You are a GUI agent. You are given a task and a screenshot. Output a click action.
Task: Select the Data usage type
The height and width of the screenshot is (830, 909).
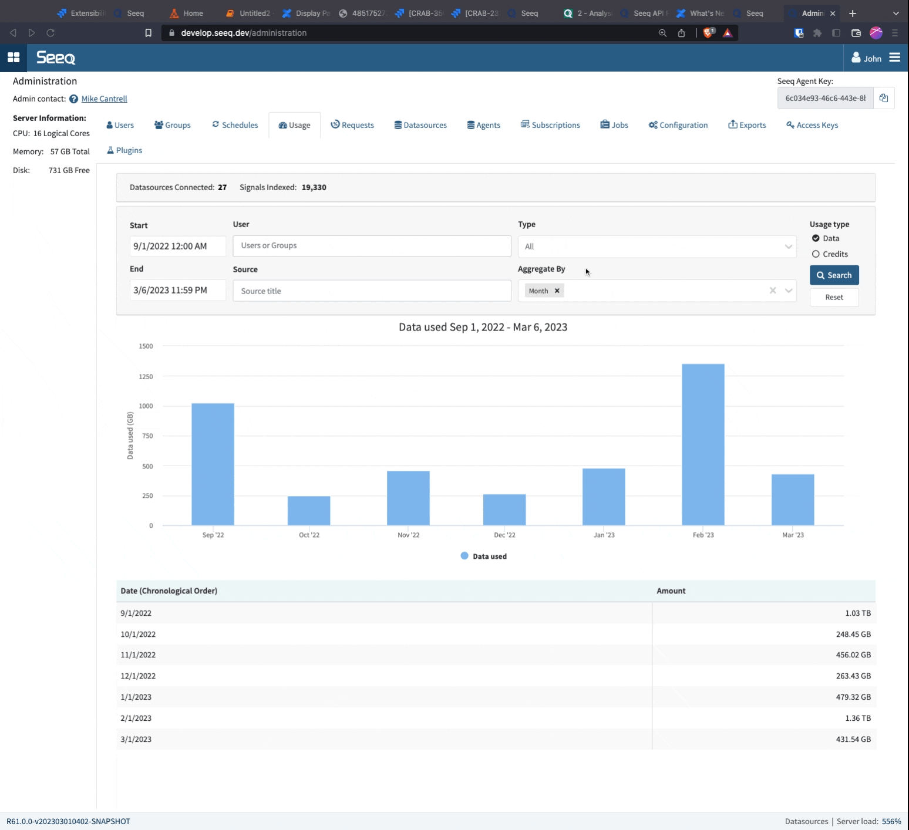coord(816,238)
